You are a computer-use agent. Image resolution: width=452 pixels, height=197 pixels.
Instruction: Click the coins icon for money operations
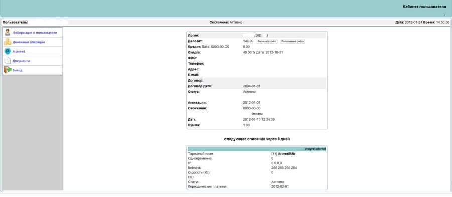coord(8,42)
